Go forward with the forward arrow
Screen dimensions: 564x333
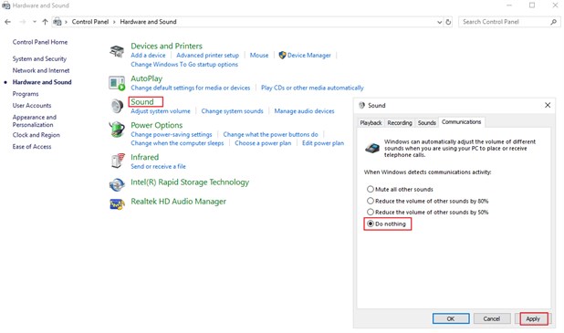coord(23,22)
